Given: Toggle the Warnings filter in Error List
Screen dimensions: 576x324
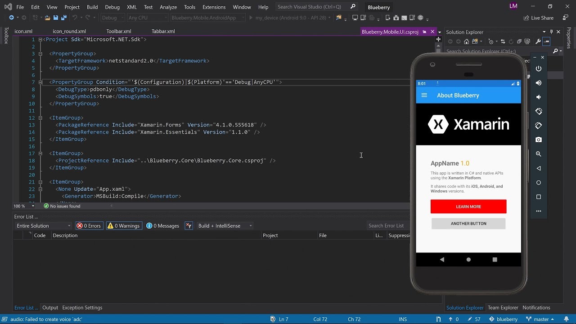Looking at the screenshot, I should pyautogui.click(x=124, y=225).
